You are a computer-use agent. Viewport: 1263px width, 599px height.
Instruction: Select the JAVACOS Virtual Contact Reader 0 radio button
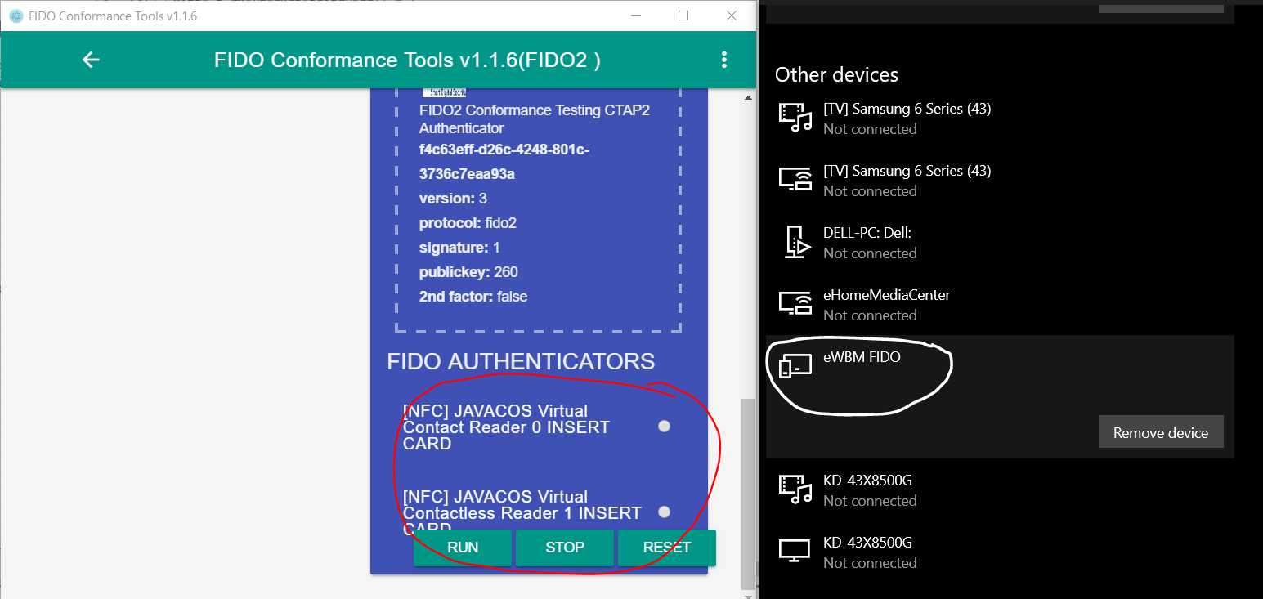[664, 426]
